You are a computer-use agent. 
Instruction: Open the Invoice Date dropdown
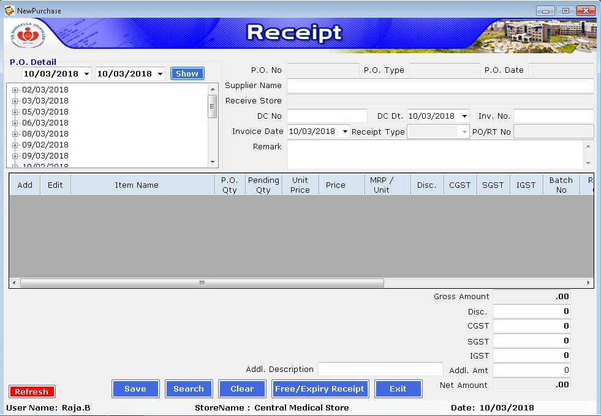(x=345, y=131)
